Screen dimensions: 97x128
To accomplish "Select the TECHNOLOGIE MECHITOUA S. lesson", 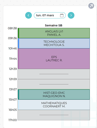I will [x=54, y=43].
